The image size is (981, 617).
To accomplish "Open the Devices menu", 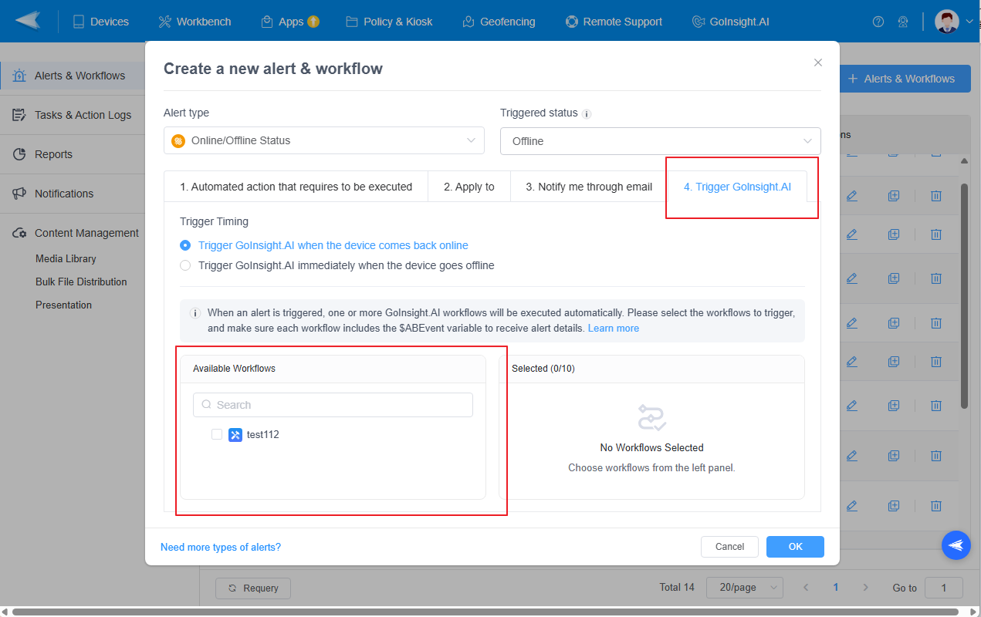I will tap(100, 22).
